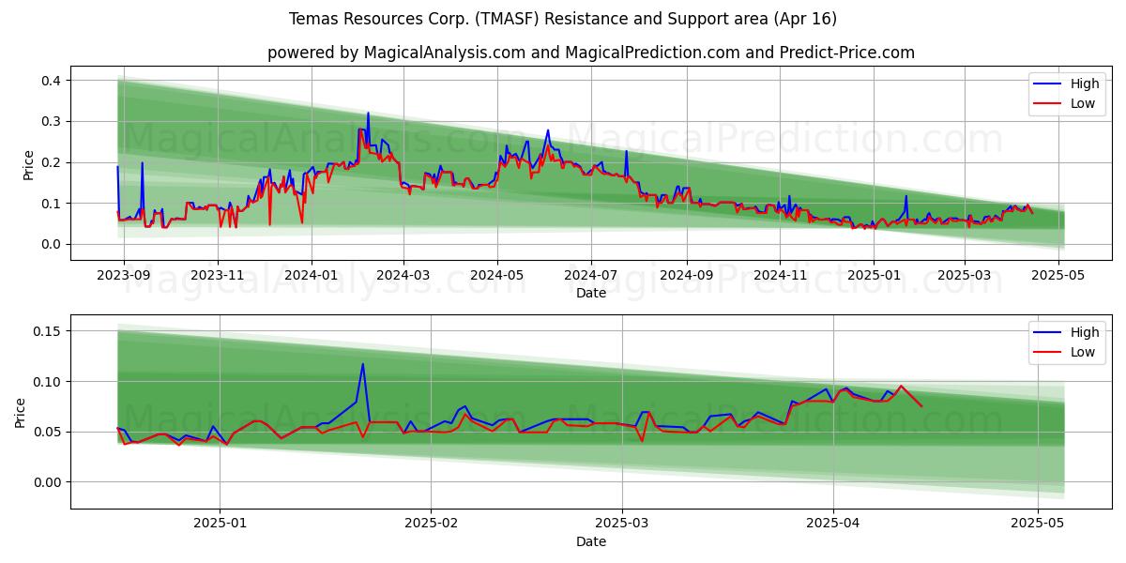
Task: Click the '2024-09' date tick label
Action: [x=686, y=276]
